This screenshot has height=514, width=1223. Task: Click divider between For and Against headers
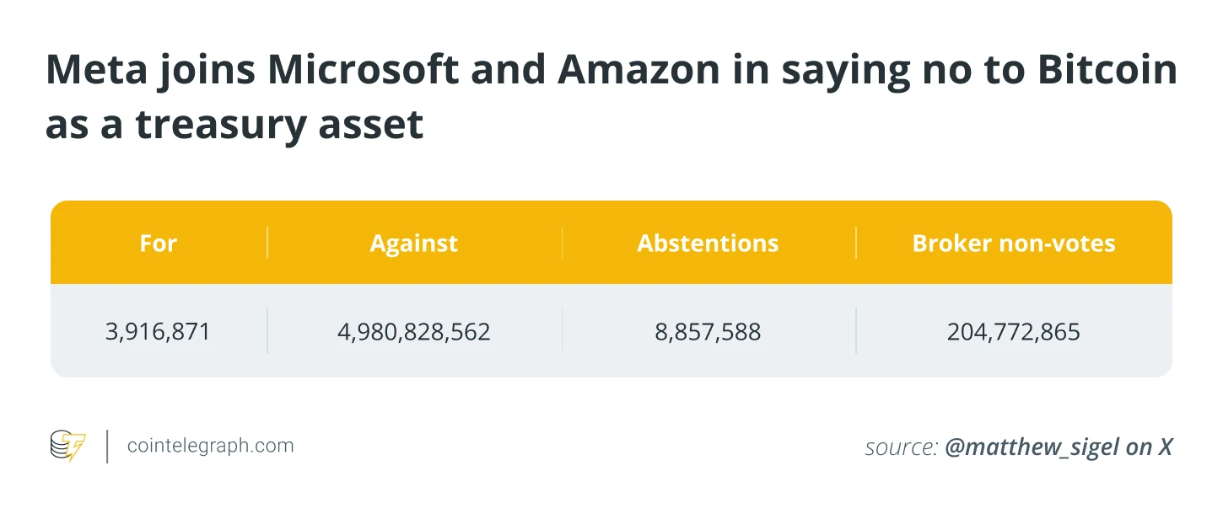click(x=267, y=244)
